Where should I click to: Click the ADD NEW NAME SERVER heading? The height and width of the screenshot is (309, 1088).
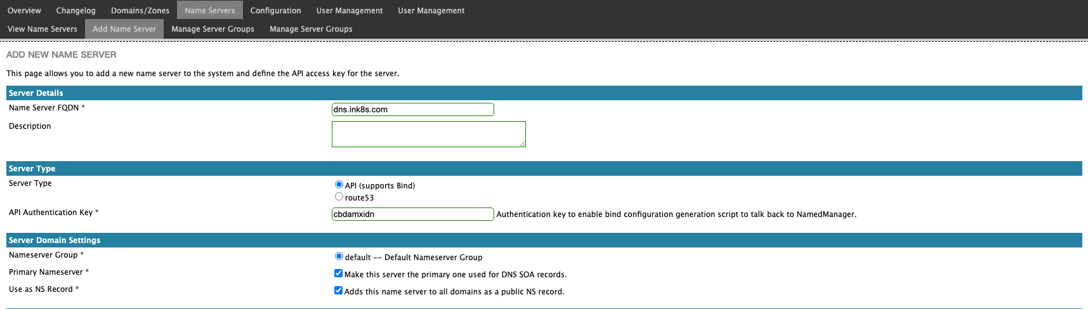tap(62, 55)
